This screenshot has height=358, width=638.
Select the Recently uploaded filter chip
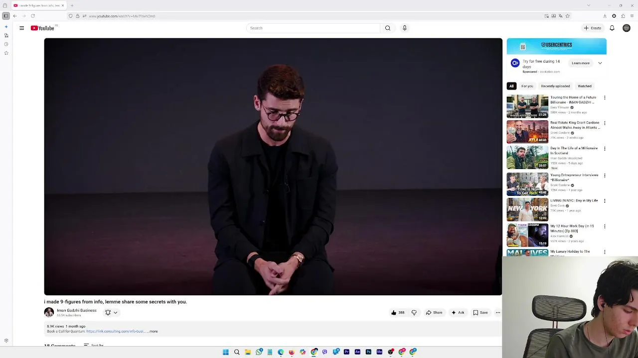[555, 86]
